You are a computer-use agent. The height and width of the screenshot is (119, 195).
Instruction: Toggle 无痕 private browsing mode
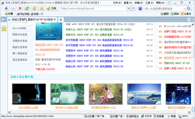tap(52, 8)
